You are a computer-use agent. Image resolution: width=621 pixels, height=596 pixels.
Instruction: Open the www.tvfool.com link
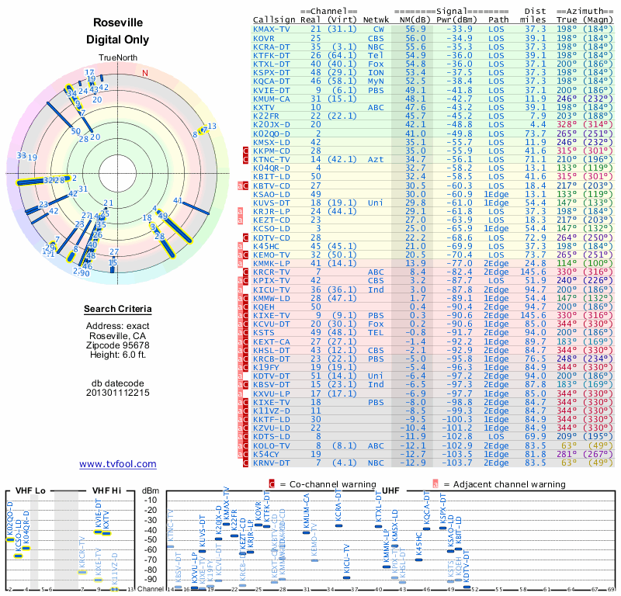118,464
